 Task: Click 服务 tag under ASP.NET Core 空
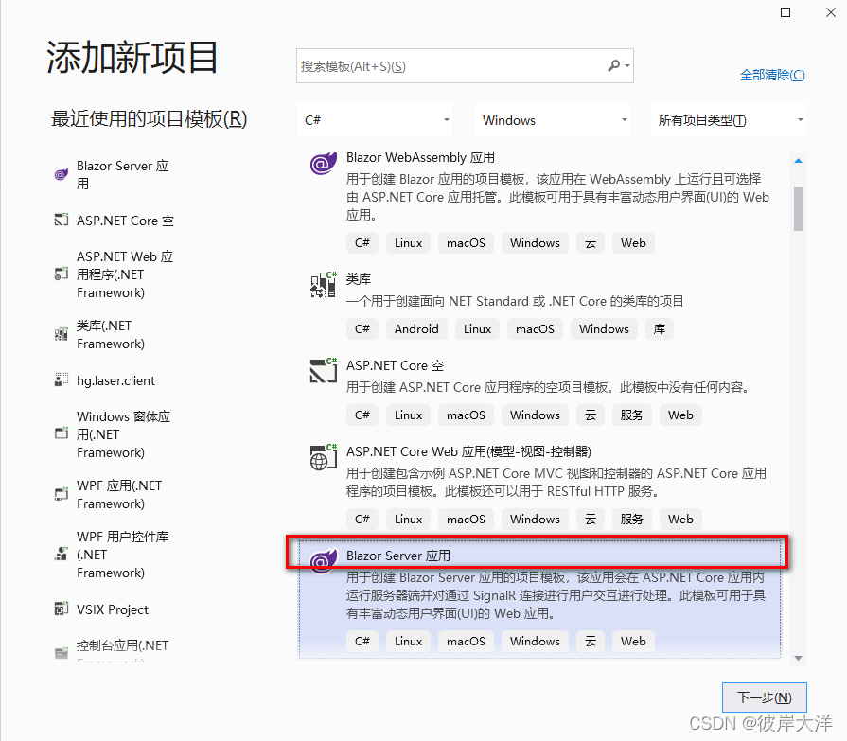click(631, 415)
